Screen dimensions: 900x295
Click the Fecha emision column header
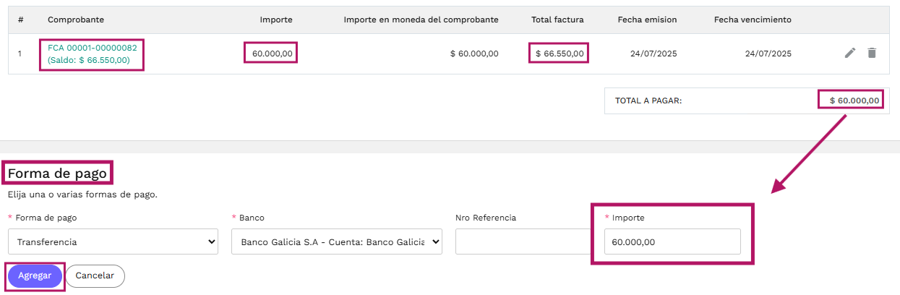pyautogui.click(x=647, y=20)
